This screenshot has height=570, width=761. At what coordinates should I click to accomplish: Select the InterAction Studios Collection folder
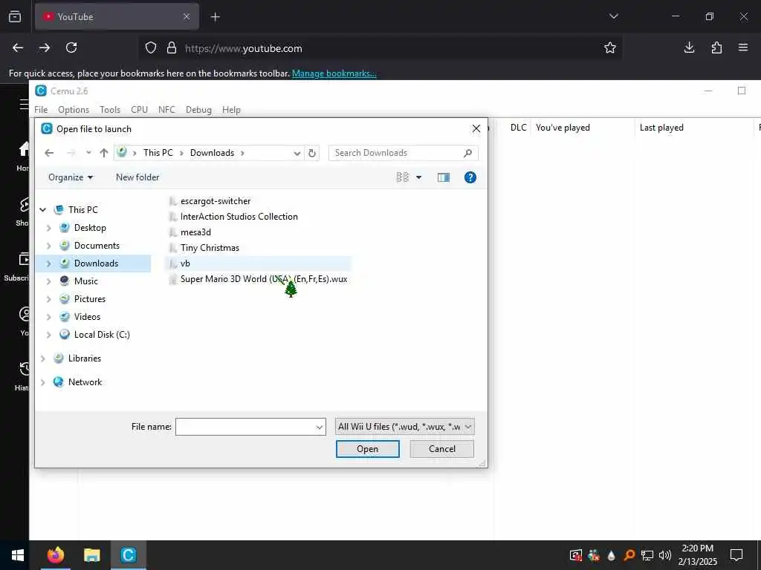(239, 217)
